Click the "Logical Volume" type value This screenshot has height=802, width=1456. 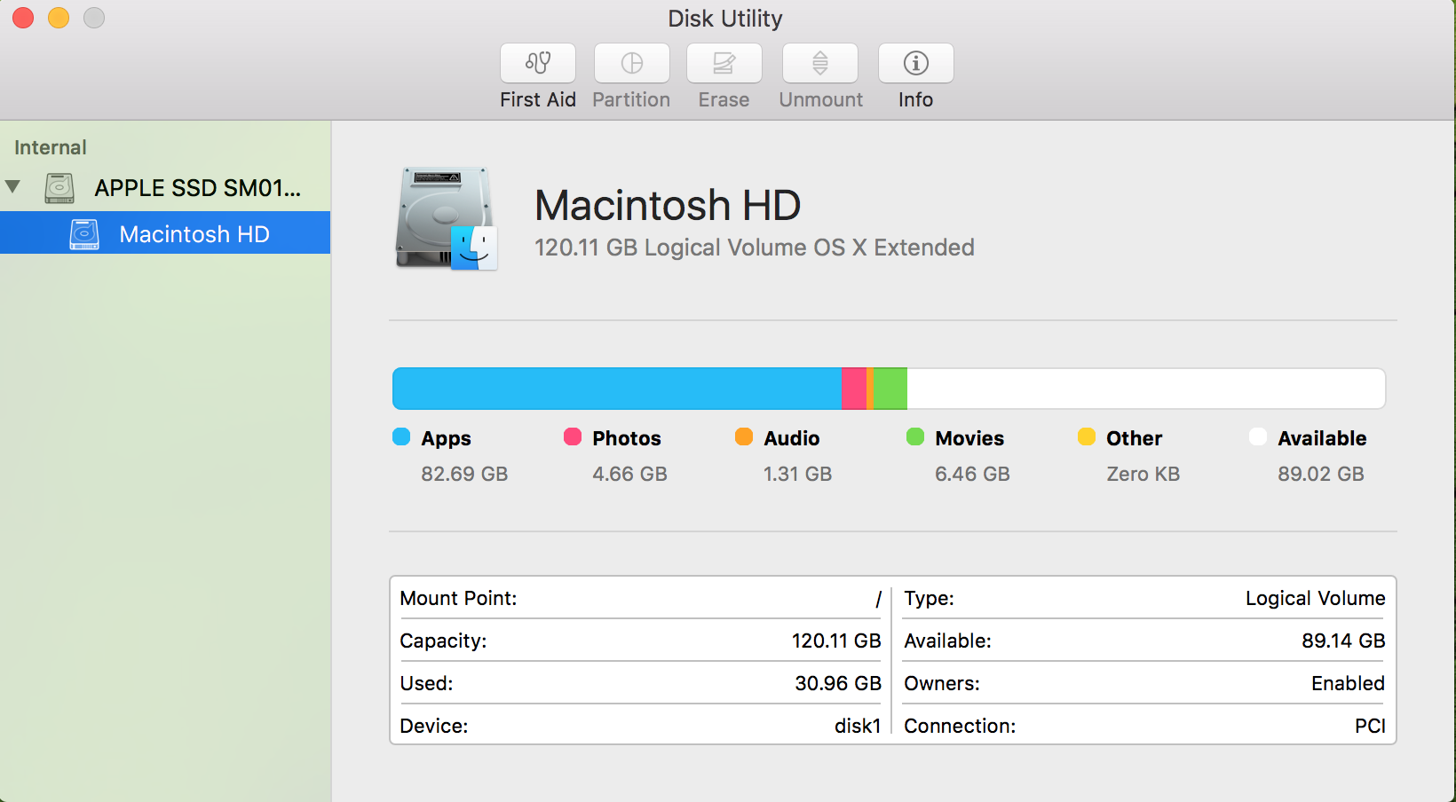point(1315,598)
